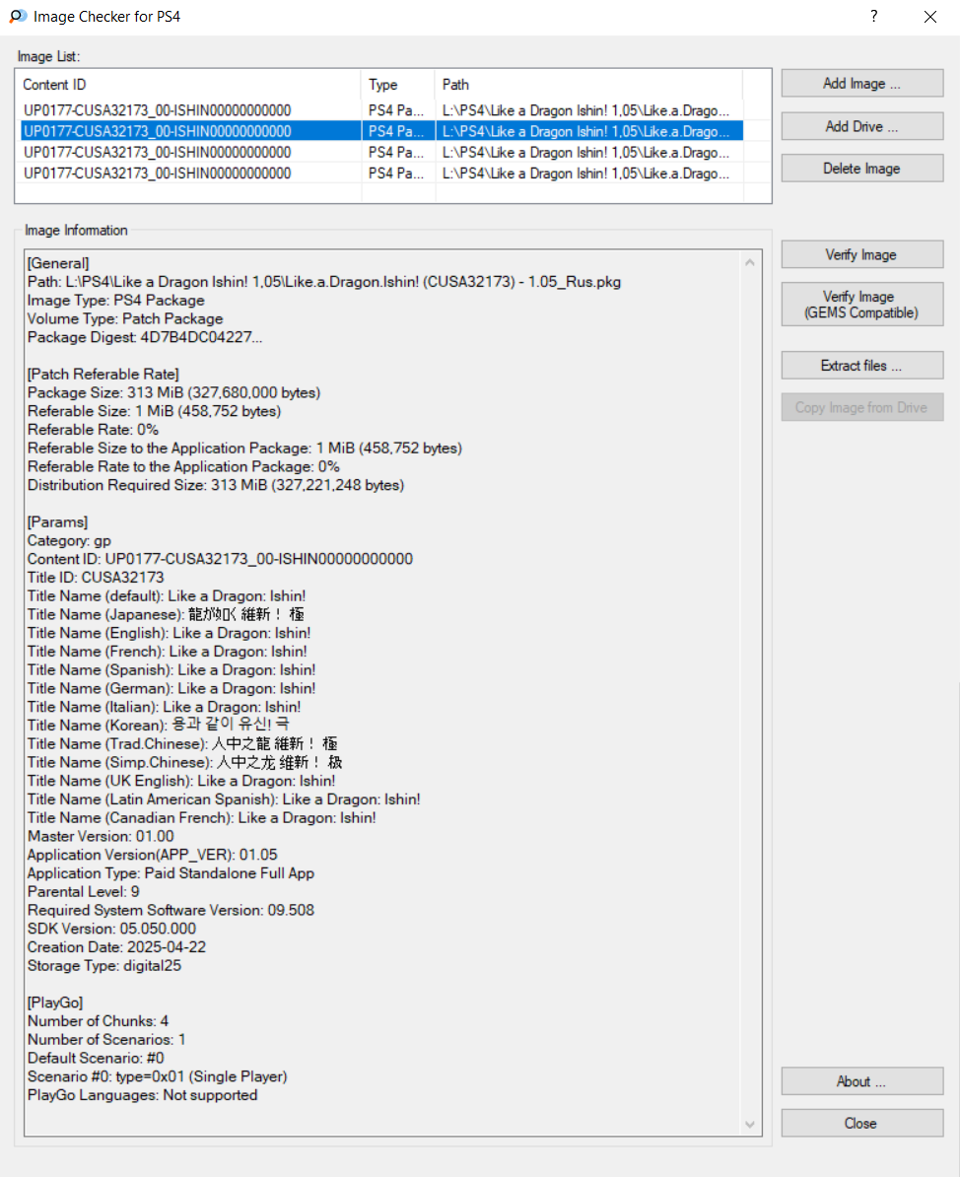Click Required System Software Version: 09.508
Screen dimensions: 960x1177
coord(171,910)
